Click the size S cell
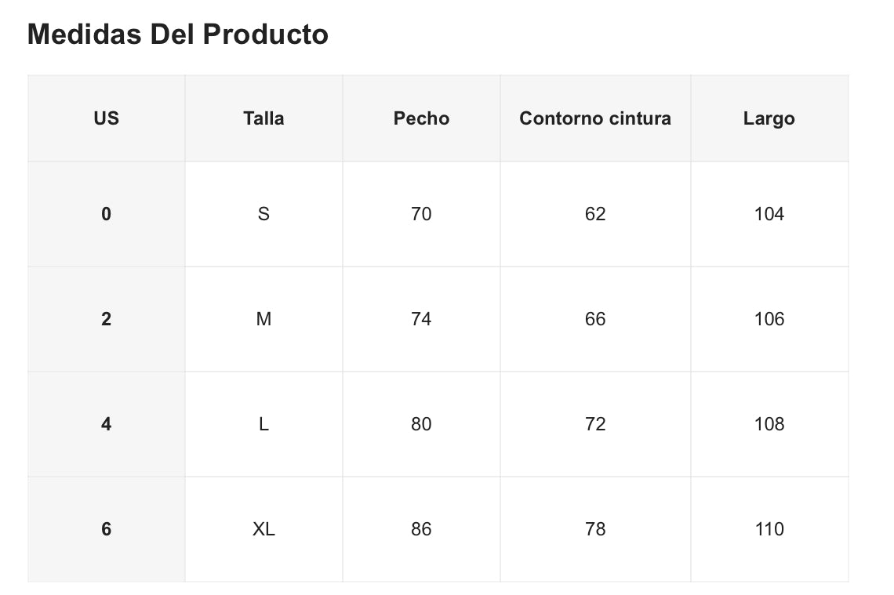 (x=263, y=214)
